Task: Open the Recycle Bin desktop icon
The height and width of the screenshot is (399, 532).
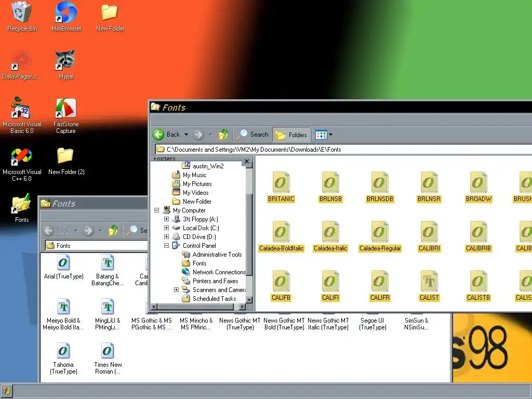Action: (22, 16)
